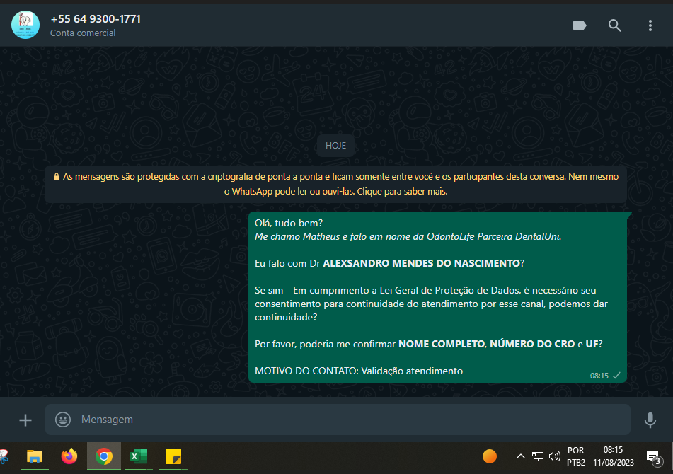Click the 08:15 message timestamp
Screen dimensions: 673x474
[x=599, y=376]
